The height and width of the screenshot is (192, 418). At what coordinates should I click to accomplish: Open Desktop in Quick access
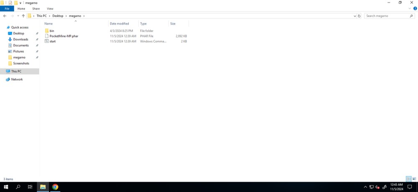pos(19,33)
